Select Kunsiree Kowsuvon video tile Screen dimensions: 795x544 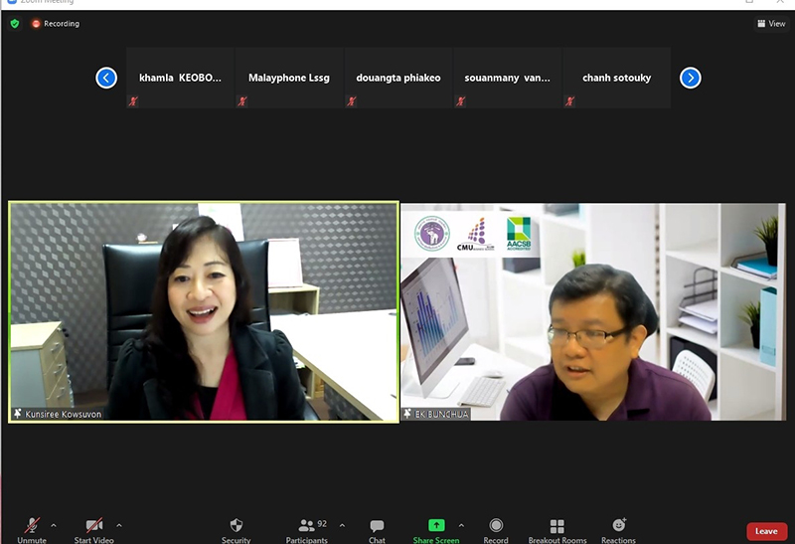click(204, 311)
